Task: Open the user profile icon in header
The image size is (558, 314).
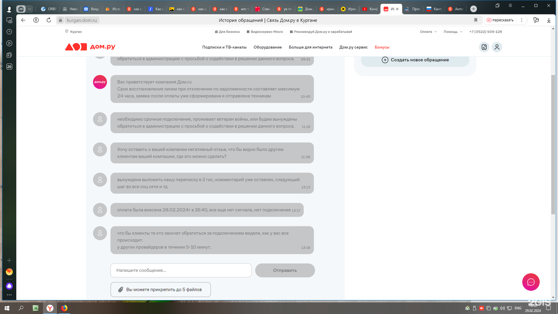Action: tap(497, 47)
